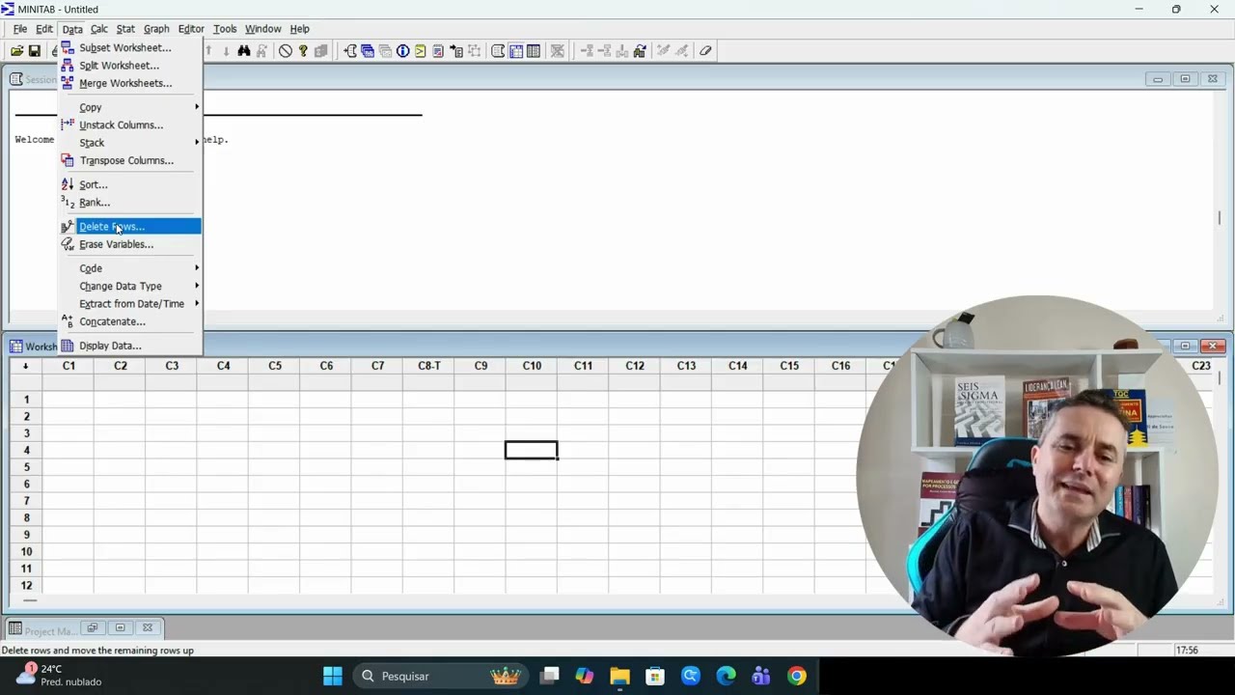This screenshot has height=695, width=1235.
Task: Click the Show ReportPad toolbar icon
Action: point(438,51)
